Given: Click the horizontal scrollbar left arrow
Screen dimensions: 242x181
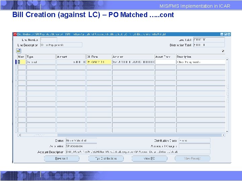Looking at the screenshot, I should pyautogui.click(x=19, y=135).
